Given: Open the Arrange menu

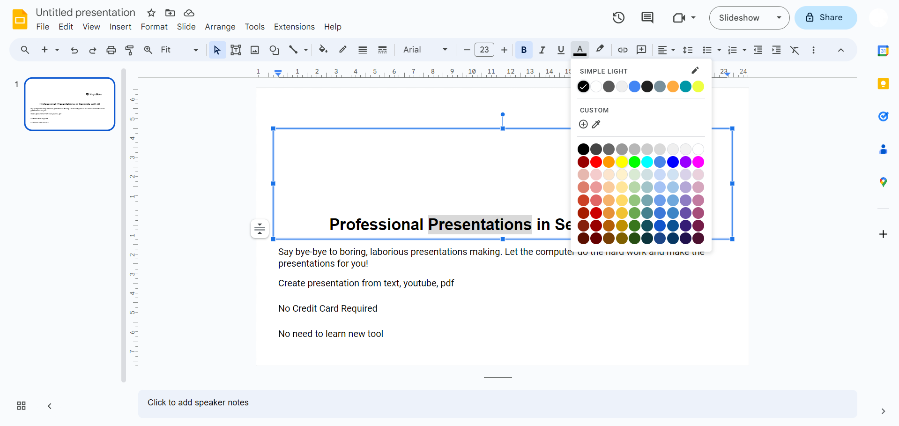Looking at the screenshot, I should 220,27.
